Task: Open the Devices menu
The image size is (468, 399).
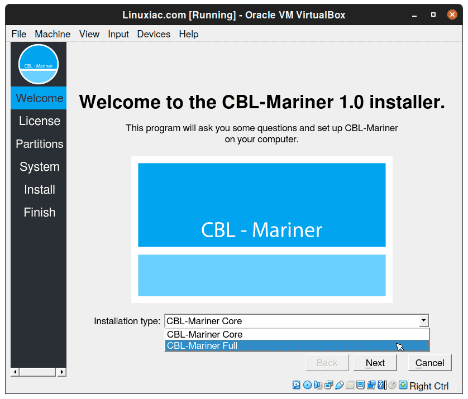Action: 154,34
